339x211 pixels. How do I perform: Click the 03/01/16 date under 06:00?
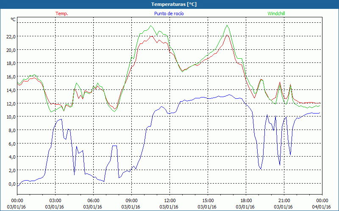point(92,207)
